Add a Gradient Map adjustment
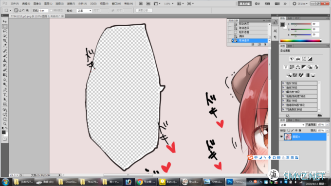Viewport: 331px width, 186px height. tap(307, 75)
